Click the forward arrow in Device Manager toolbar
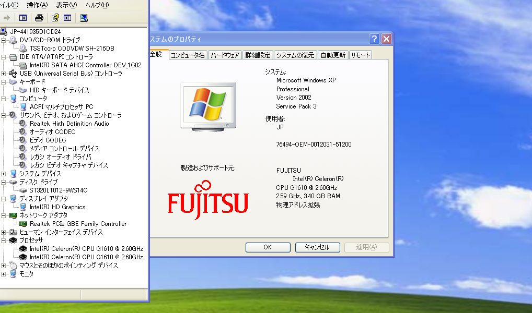The height and width of the screenshot is (313, 532). (x=7, y=18)
